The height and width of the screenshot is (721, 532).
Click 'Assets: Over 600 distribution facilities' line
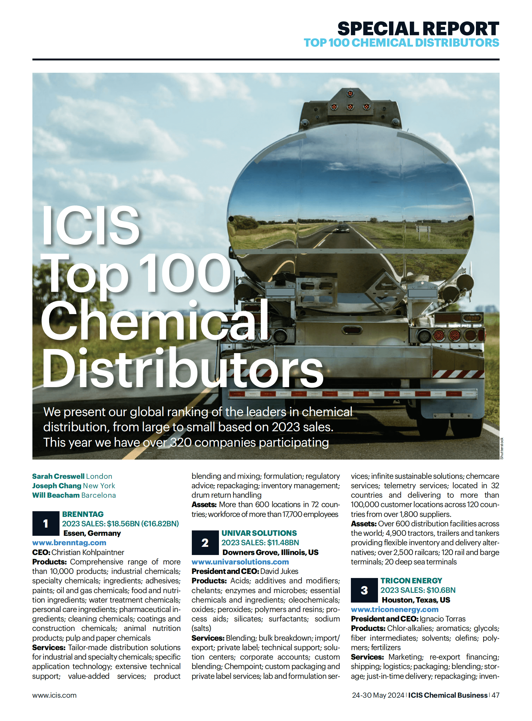point(425,524)
